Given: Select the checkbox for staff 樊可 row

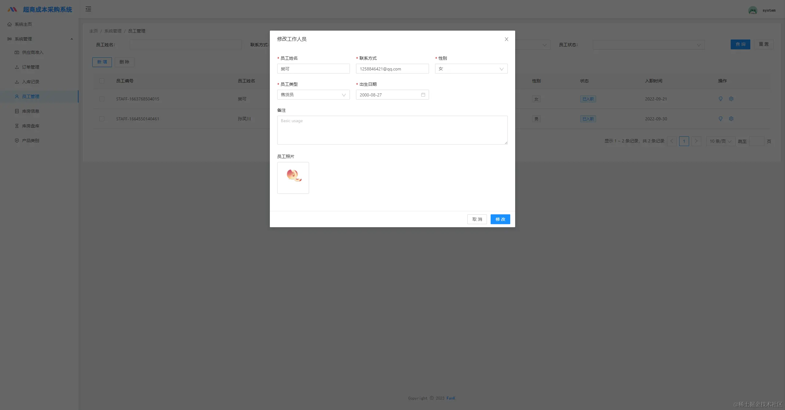Looking at the screenshot, I should 102,99.
